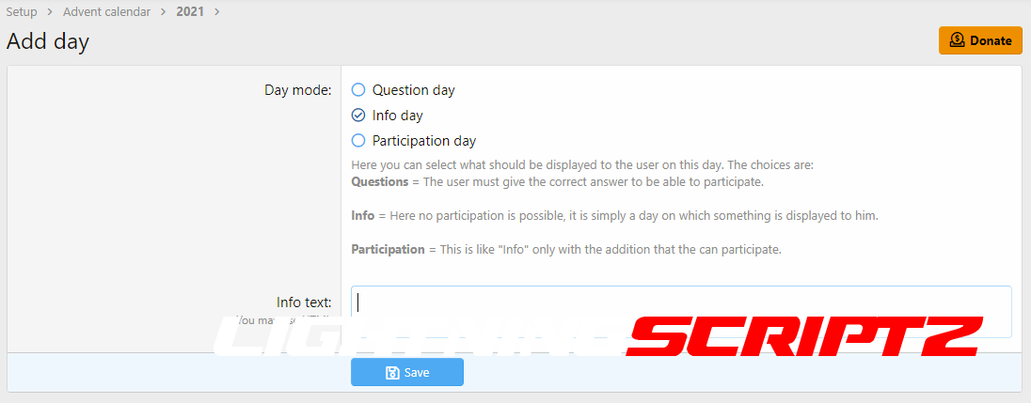Click the chevron after Setup breadcrumb
Image resolution: width=1031 pixels, height=403 pixels.
point(50,12)
